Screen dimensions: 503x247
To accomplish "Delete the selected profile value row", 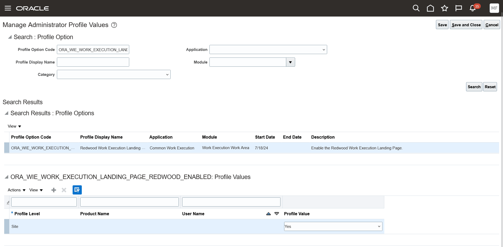I will (64, 190).
